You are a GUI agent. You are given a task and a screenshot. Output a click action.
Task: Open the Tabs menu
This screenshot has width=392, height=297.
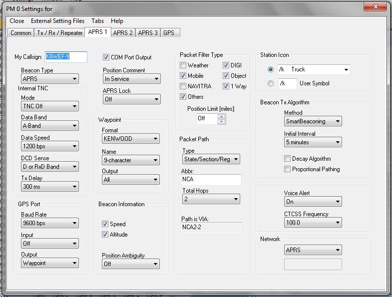[x=97, y=21]
